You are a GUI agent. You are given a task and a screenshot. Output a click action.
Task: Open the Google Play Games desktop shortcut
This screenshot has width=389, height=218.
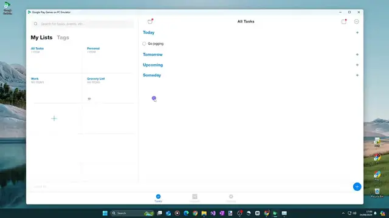[7, 8]
